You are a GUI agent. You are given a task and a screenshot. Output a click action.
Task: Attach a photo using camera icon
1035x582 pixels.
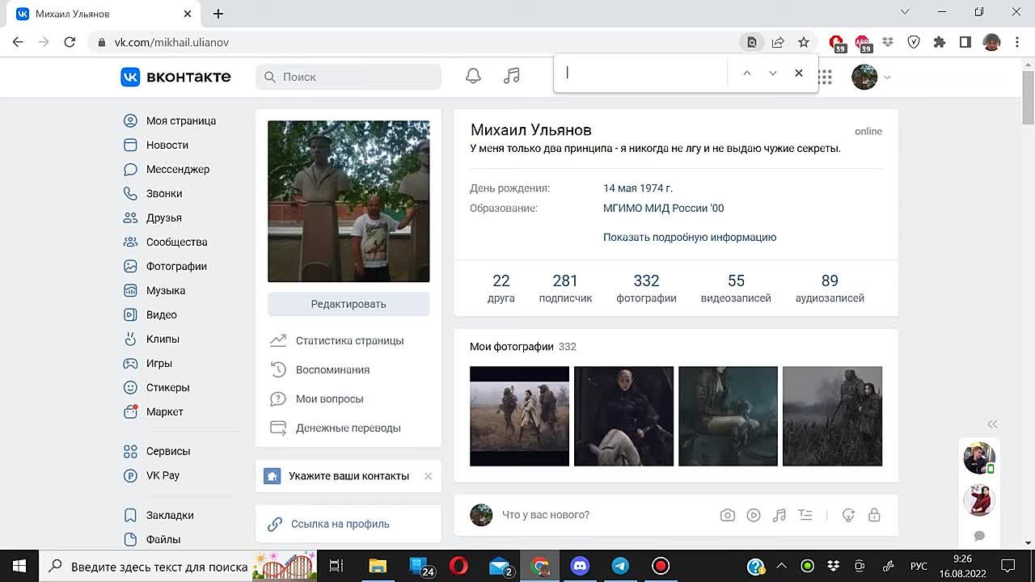[x=728, y=515]
